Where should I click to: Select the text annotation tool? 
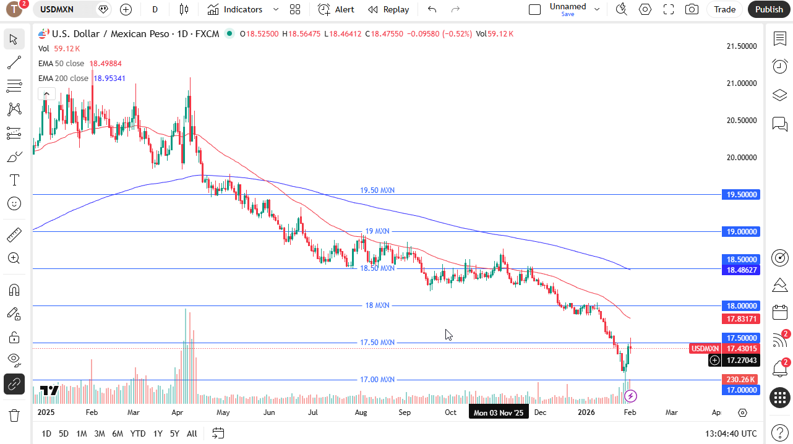14,180
